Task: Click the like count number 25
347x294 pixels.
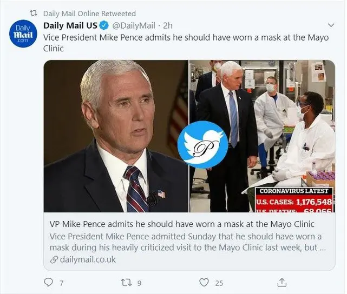Action: pos(219,282)
